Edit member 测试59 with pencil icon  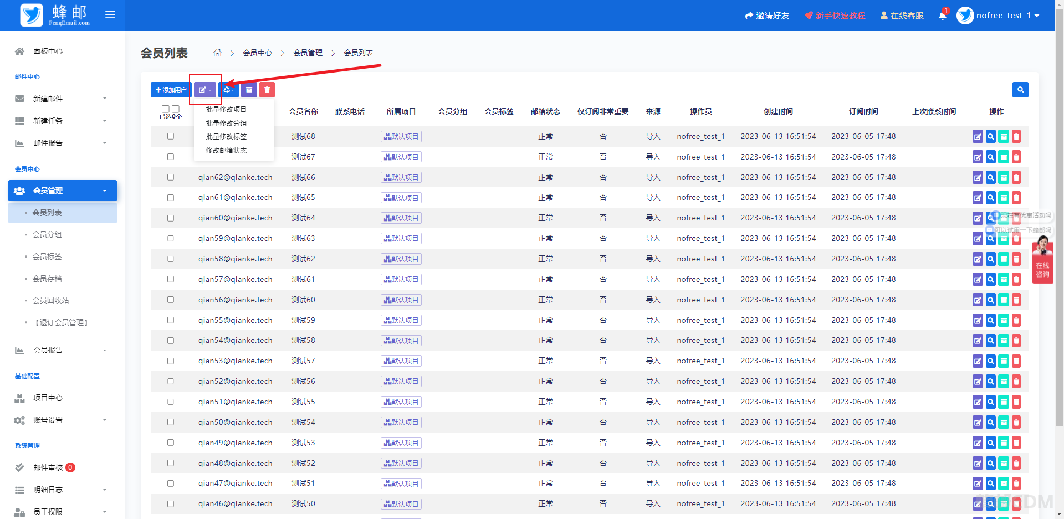pyautogui.click(x=978, y=320)
